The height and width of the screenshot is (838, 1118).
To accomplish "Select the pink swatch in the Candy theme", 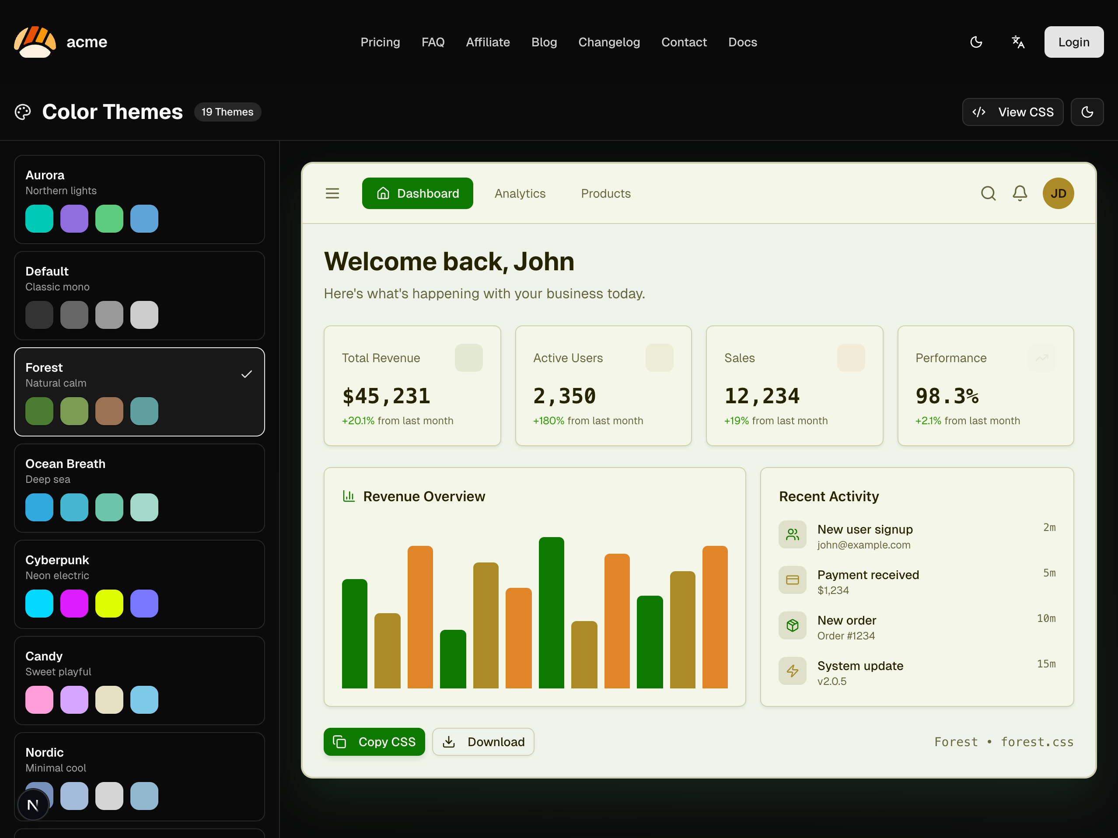I will (39, 699).
